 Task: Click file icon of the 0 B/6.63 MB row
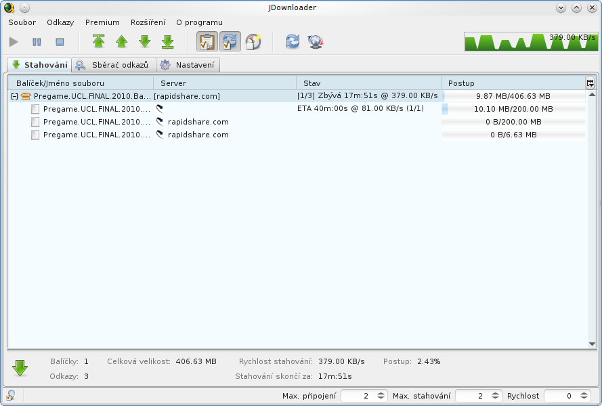coord(35,135)
